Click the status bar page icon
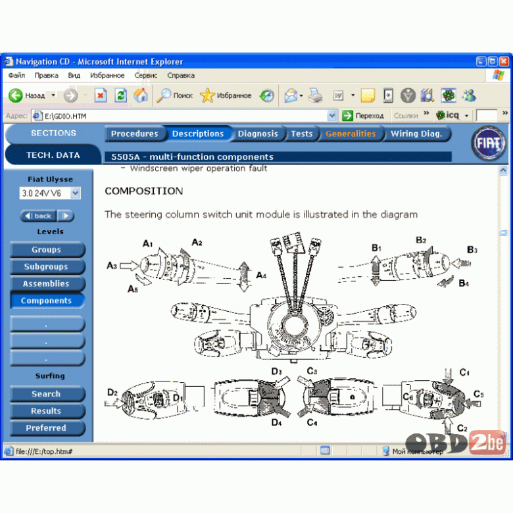This screenshot has height=513, width=513. point(9,451)
